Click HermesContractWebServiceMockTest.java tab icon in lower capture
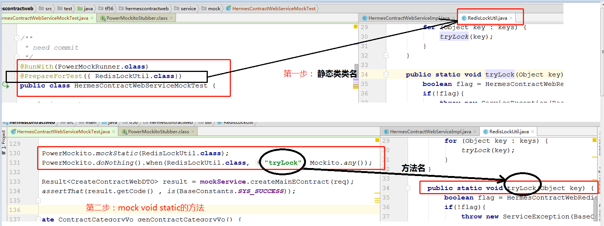The width and height of the screenshot is (604, 226). coord(13,131)
